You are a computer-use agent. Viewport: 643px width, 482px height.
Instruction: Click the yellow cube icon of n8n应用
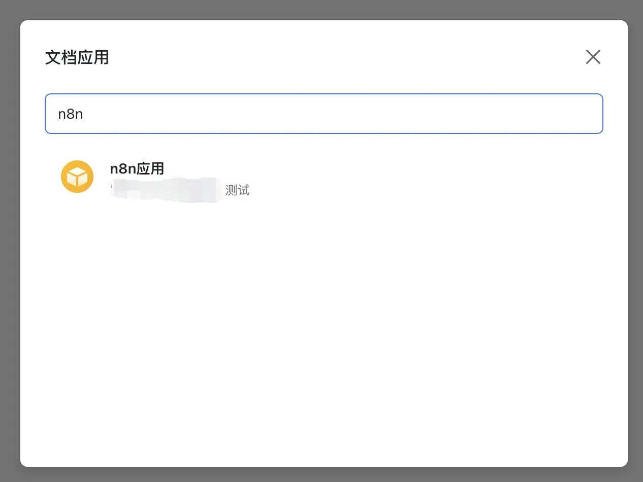77,177
